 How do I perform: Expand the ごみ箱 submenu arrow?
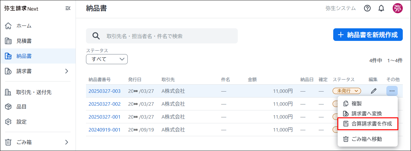(66, 142)
